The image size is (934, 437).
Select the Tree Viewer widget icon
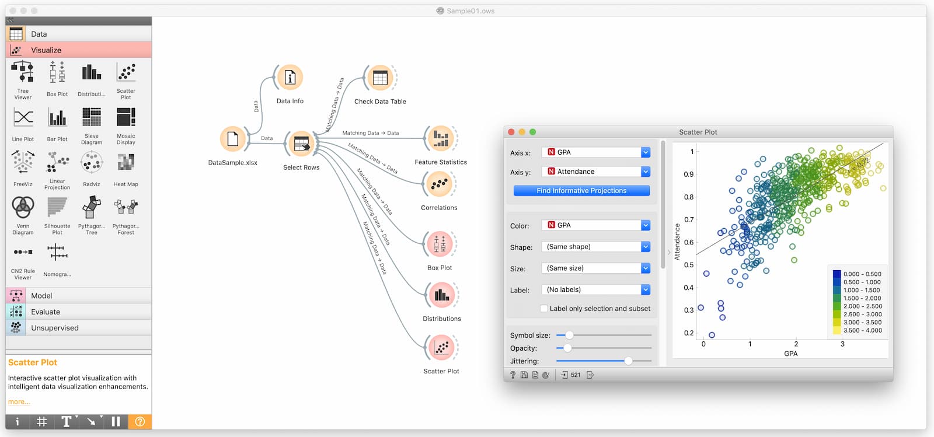[23, 72]
